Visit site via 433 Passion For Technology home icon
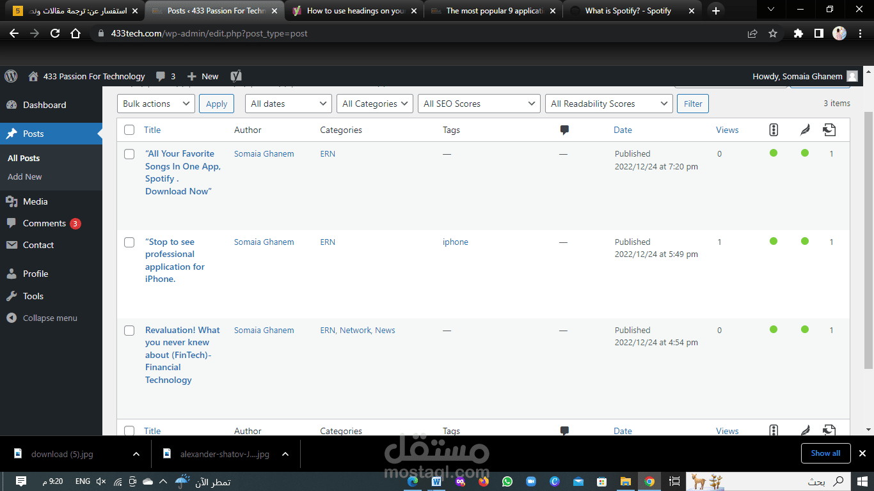This screenshot has width=874, height=491. click(86, 76)
